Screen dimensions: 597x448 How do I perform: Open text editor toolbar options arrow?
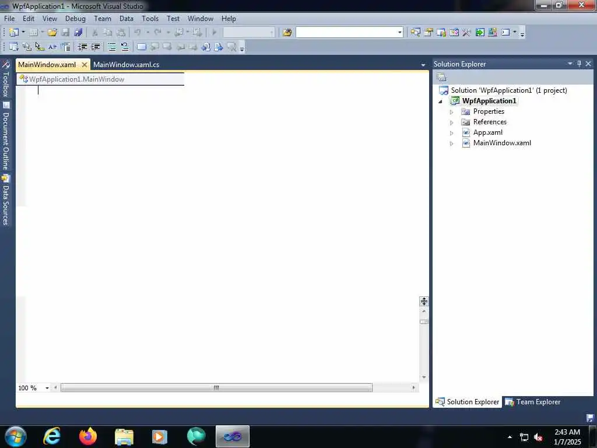242,48
